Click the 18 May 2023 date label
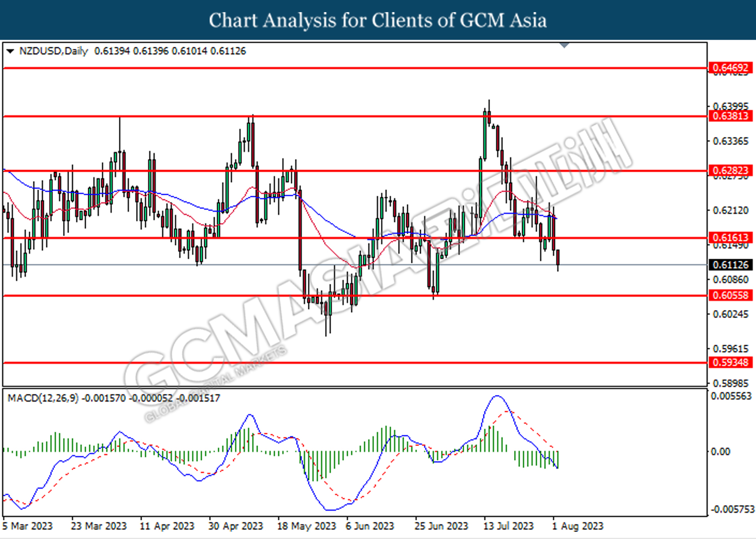 pyautogui.click(x=306, y=526)
